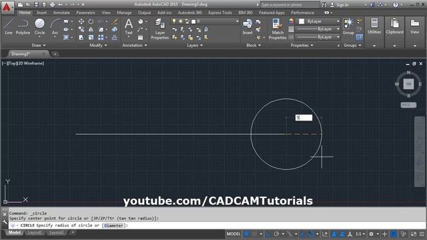Click the Move tool icon
Screen dimensions: 427x240
click(81, 21)
